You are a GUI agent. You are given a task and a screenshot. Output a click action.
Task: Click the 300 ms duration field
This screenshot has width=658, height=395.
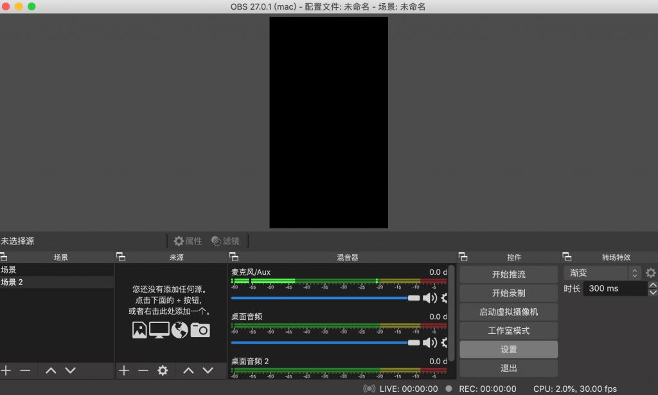(615, 288)
